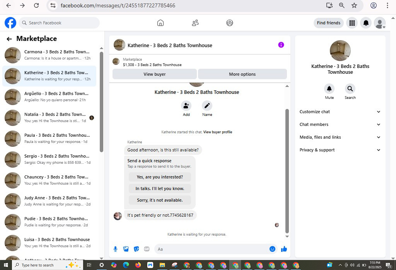Click the chat messages scrollbar
Image resolution: width=396 pixels, height=270 pixels.
[x=287, y=171]
